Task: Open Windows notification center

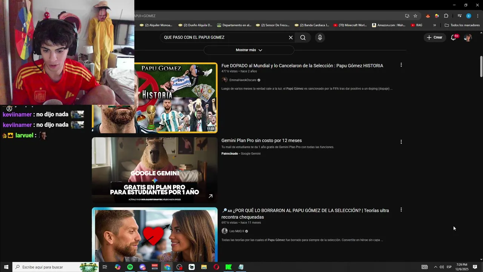Action: pos(475,267)
